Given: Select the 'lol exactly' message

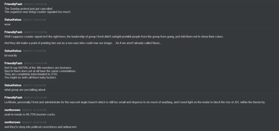Looking at the screenshot, I should 11,55.
